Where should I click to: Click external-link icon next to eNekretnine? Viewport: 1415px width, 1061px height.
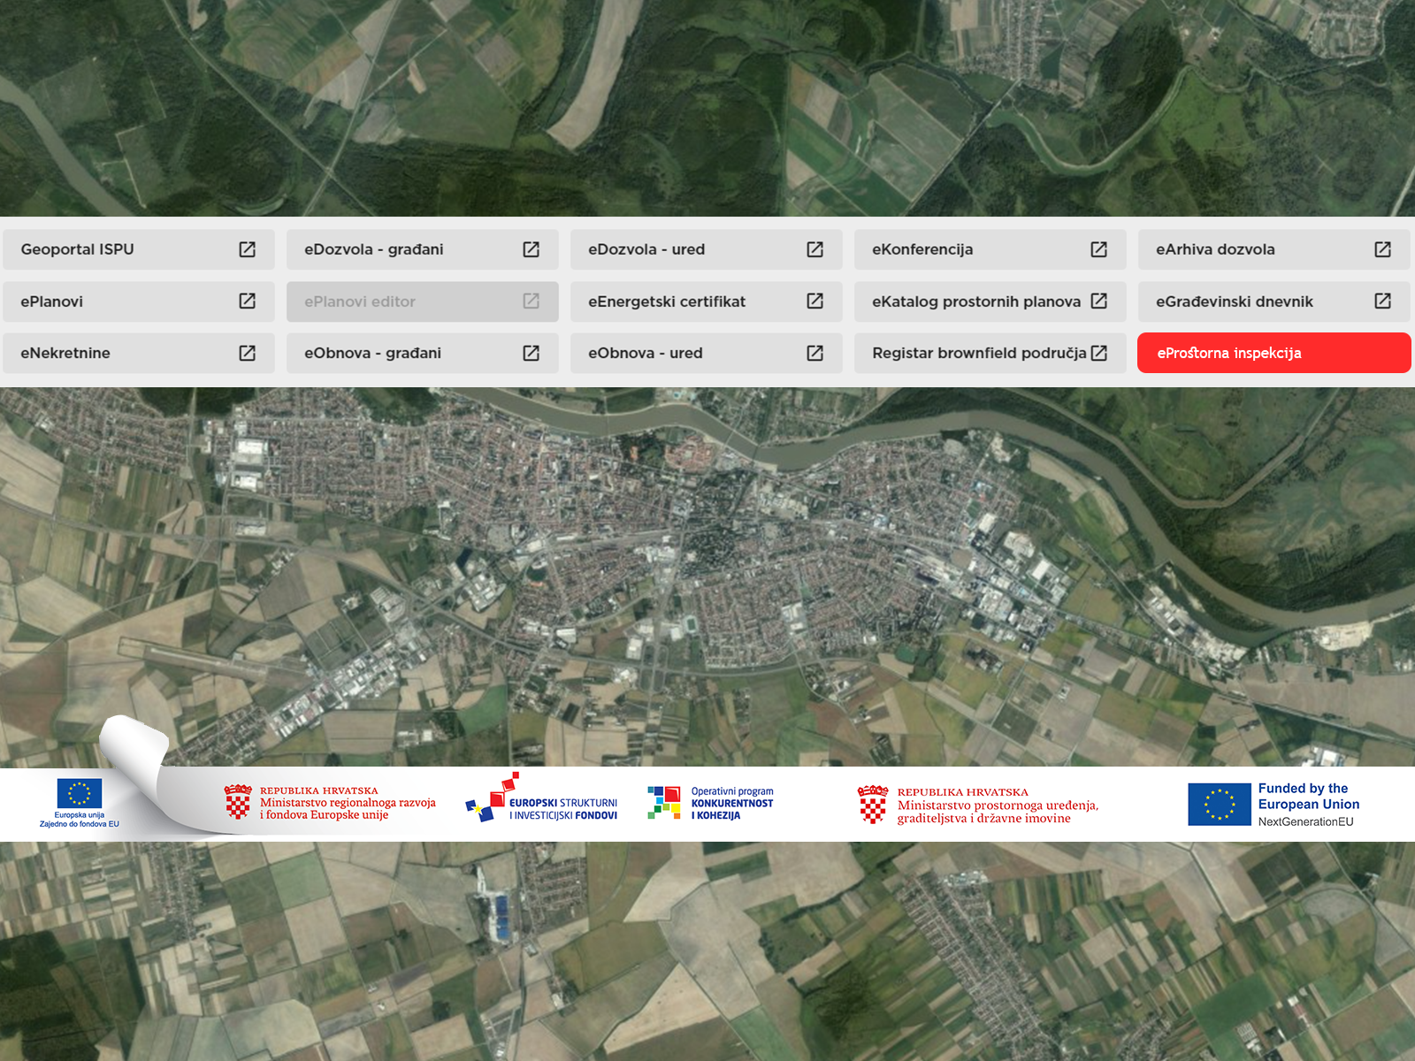(248, 353)
